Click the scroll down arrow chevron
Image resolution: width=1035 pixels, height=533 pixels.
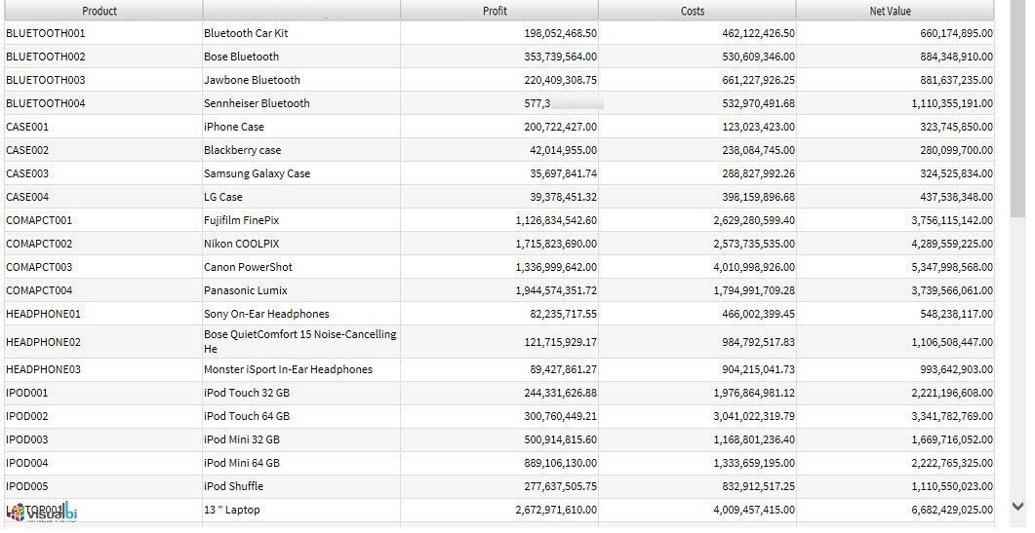(x=1017, y=506)
